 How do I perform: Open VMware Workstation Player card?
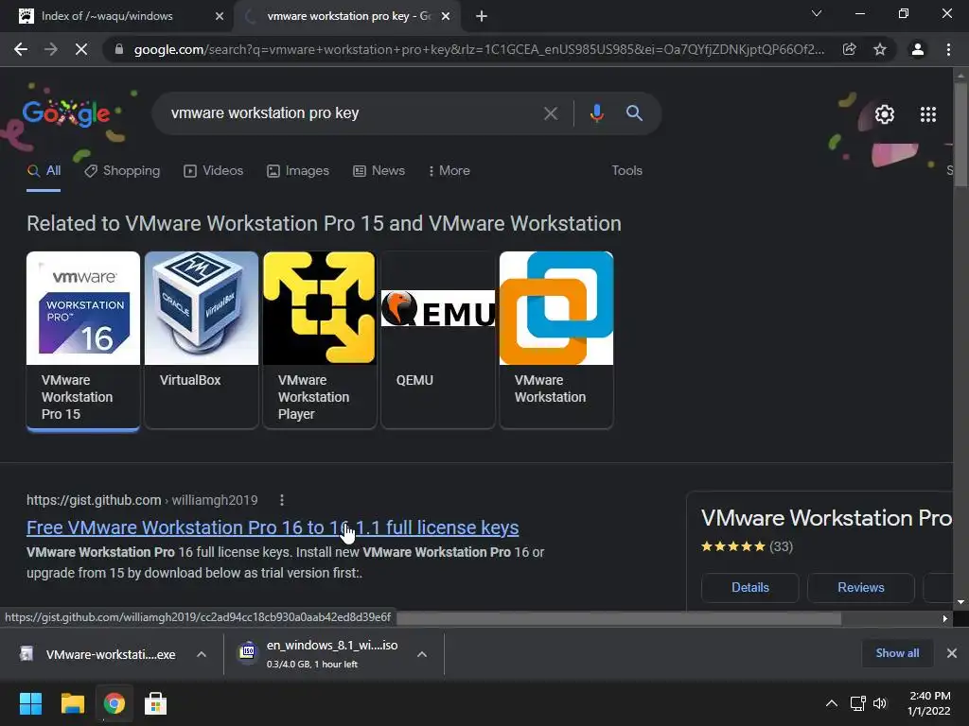pyautogui.click(x=320, y=339)
